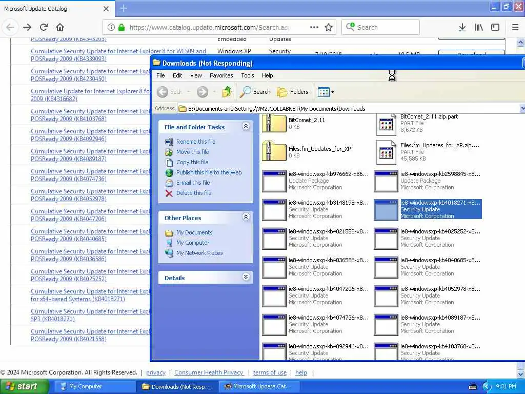Open the privacy link in page footer
This screenshot has height=394, width=525.
pos(156,372)
